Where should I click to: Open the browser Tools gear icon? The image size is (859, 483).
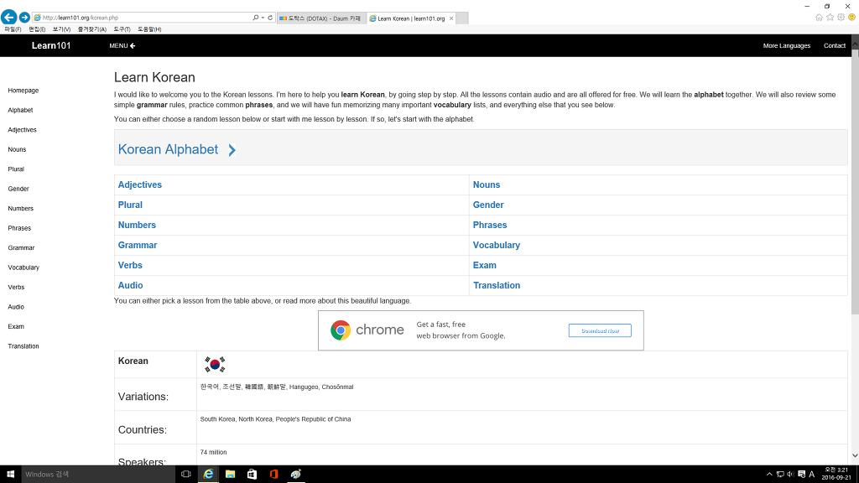[841, 18]
